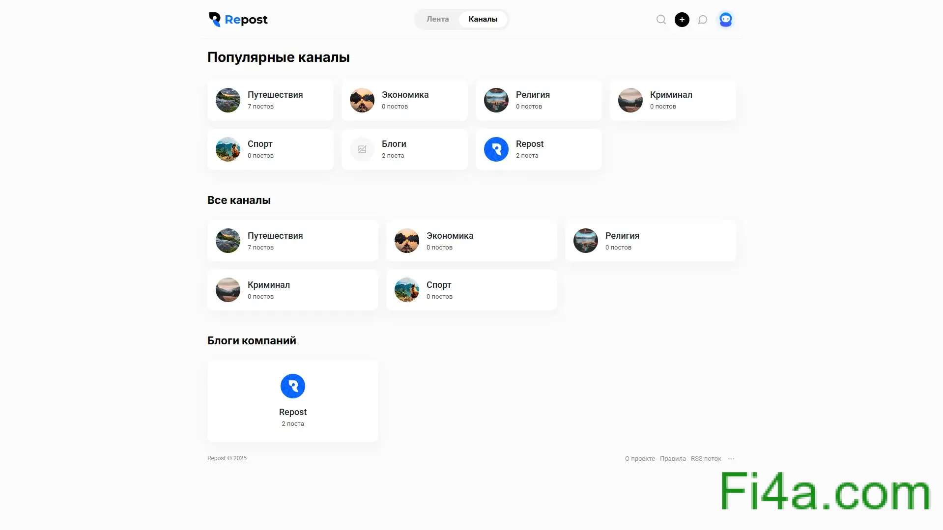Expand footer three-dots more menu

point(731,459)
